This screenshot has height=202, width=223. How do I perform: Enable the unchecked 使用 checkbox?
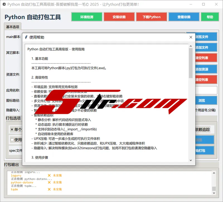(12, 140)
